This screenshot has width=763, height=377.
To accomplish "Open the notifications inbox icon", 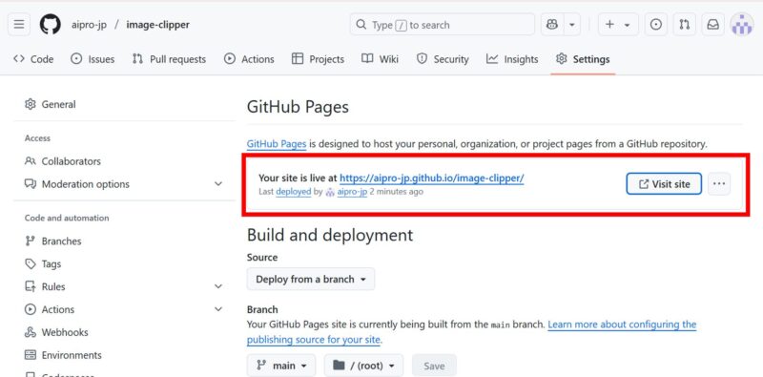I will pyautogui.click(x=712, y=25).
